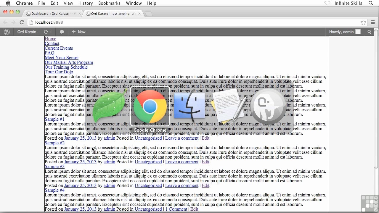Click the admin bar search icon
This screenshot has width=379, height=213.
[369, 32]
